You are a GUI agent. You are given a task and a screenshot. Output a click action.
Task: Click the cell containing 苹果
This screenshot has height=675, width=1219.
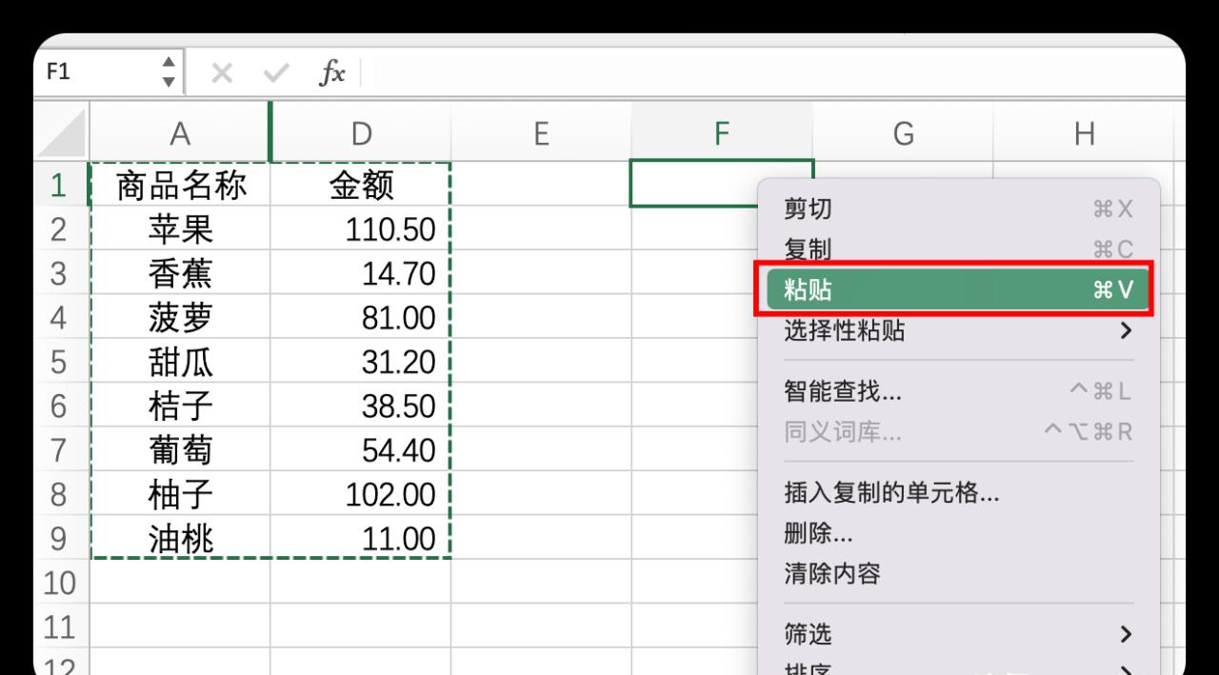(x=180, y=229)
